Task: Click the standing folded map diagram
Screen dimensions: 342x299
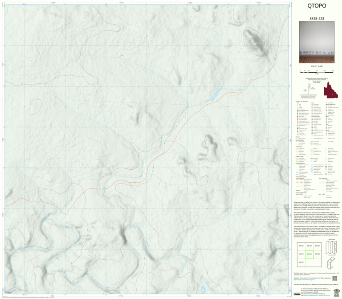Action: click(x=331, y=263)
